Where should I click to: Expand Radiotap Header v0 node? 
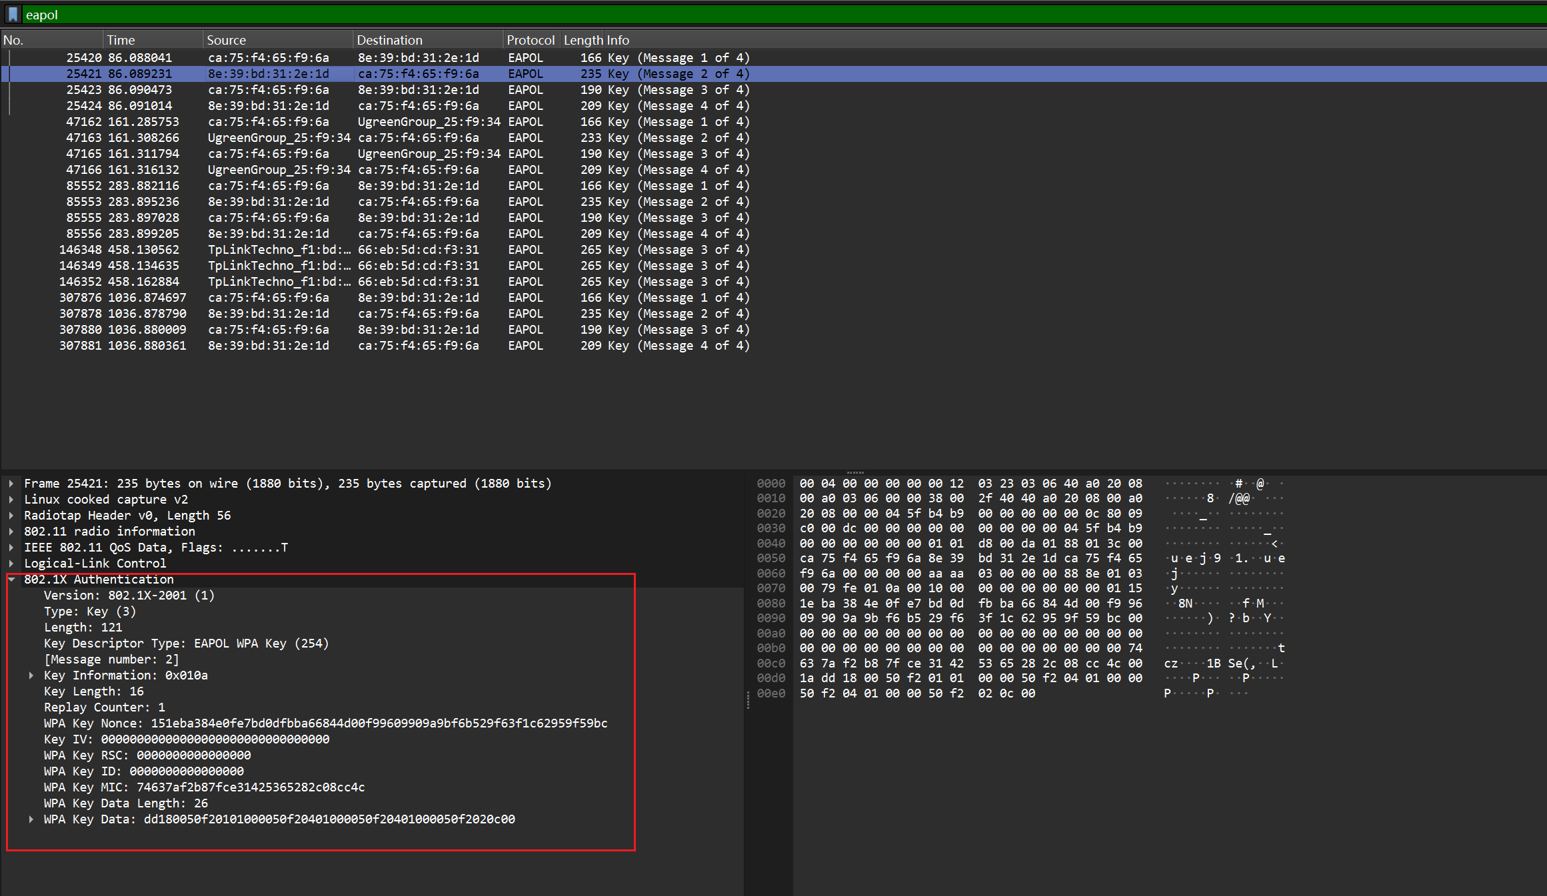coord(11,515)
